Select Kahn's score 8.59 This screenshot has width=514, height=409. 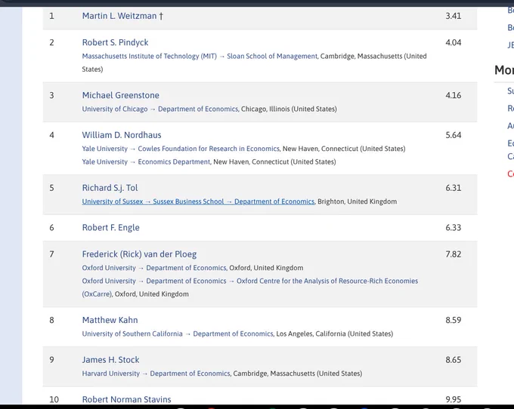[453, 320]
